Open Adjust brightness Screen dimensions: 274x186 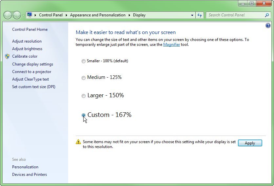[x=27, y=49]
